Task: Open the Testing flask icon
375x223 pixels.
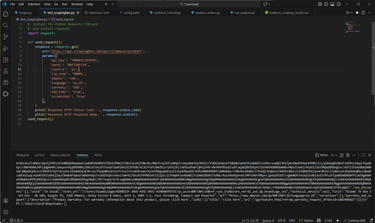Action: (x=5, y=71)
